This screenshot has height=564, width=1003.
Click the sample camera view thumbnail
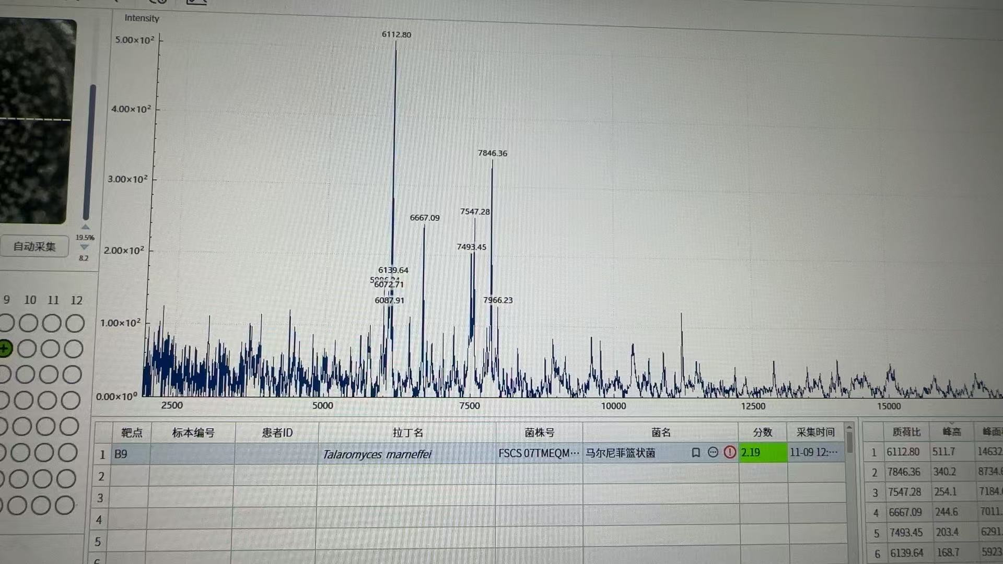36,120
